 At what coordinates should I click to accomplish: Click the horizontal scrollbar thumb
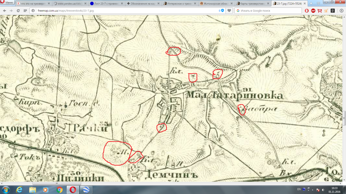[x=56, y=183]
